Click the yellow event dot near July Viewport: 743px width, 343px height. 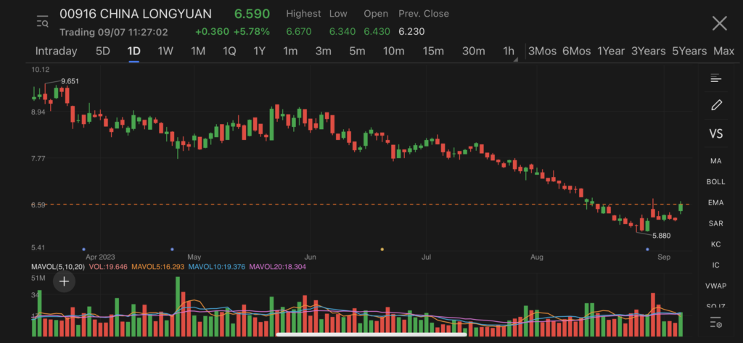(x=382, y=249)
